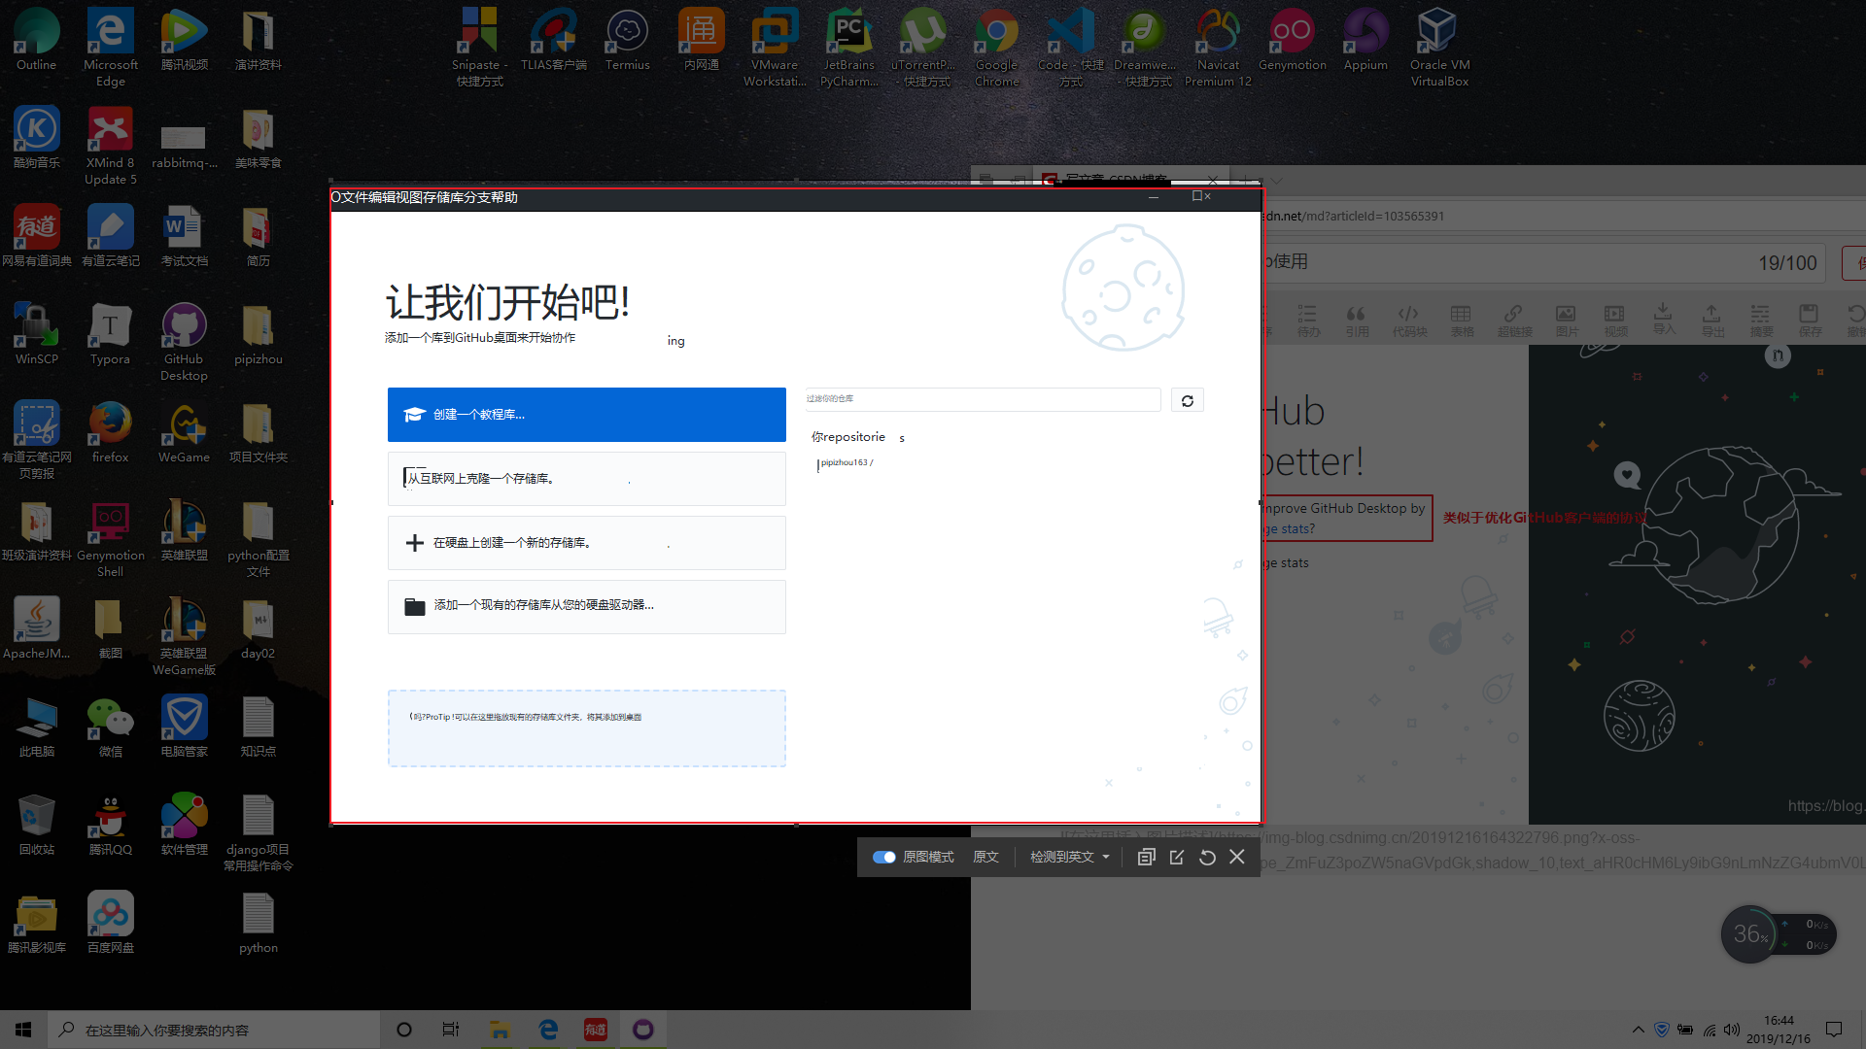Click 从互联网上克隆一个存储库 menu item
This screenshot has width=1866, height=1049.
click(587, 478)
